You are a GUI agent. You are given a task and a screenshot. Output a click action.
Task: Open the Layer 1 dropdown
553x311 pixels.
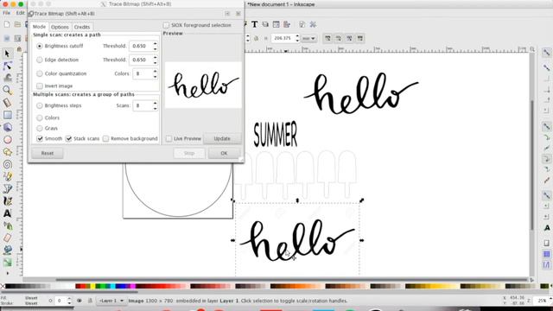[x=111, y=301]
